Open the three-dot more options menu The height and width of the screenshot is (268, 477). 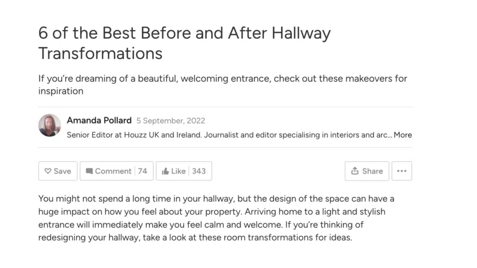402,171
